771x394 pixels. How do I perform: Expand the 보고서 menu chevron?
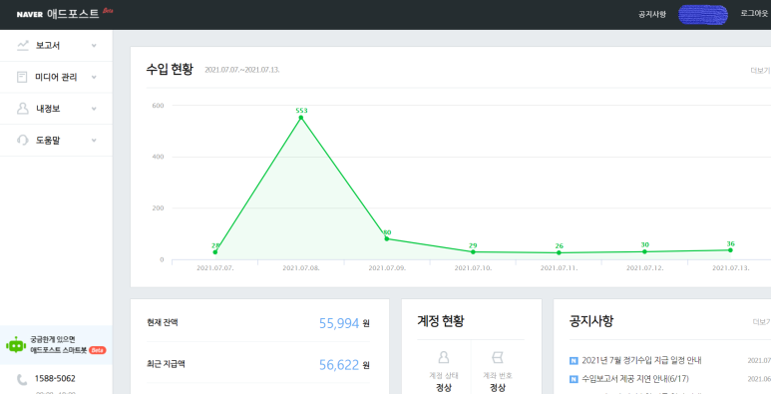pyautogui.click(x=94, y=46)
